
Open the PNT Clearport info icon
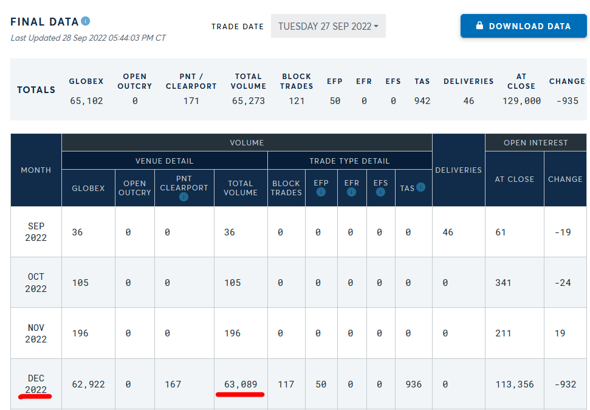pyautogui.click(x=184, y=196)
